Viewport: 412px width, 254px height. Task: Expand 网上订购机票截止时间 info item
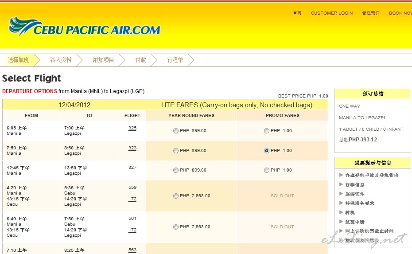pos(369,231)
